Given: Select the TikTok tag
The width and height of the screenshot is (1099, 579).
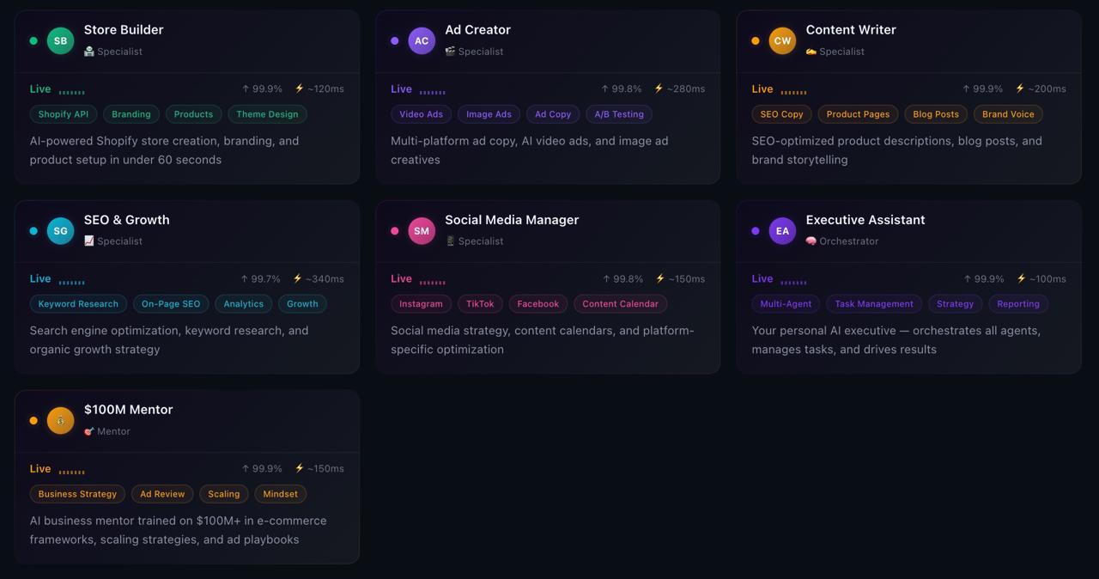Looking at the screenshot, I should pos(480,304).
